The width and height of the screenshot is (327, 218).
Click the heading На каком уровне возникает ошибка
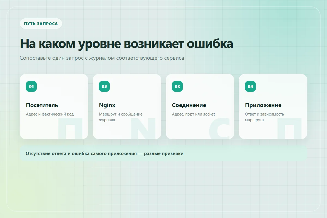click(x=126, y=44)
